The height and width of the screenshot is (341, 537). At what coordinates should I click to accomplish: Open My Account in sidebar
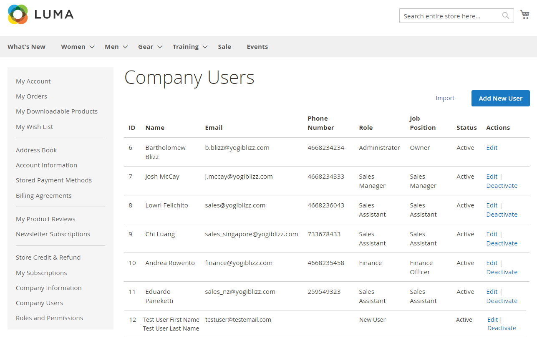33,81
